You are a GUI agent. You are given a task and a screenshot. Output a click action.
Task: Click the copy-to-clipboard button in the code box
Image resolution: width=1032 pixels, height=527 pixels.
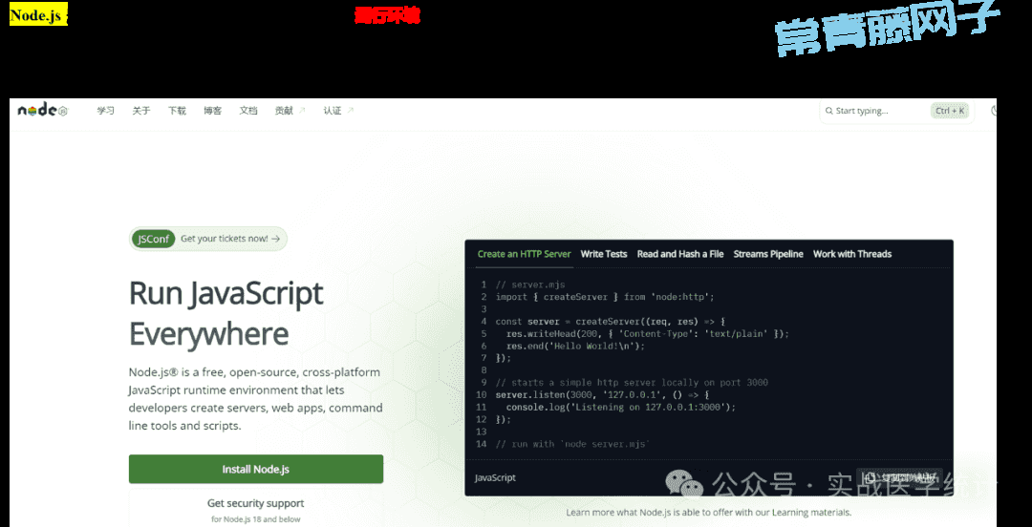click(902, 477)
